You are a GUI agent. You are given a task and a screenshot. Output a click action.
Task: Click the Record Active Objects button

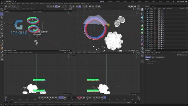[78, 97]
